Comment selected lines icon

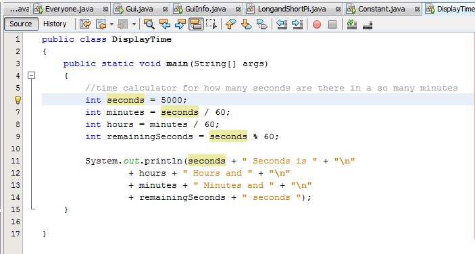pos(352,24)
